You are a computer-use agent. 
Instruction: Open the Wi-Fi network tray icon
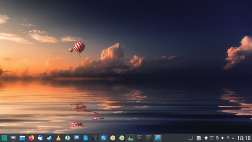(228, 138)
